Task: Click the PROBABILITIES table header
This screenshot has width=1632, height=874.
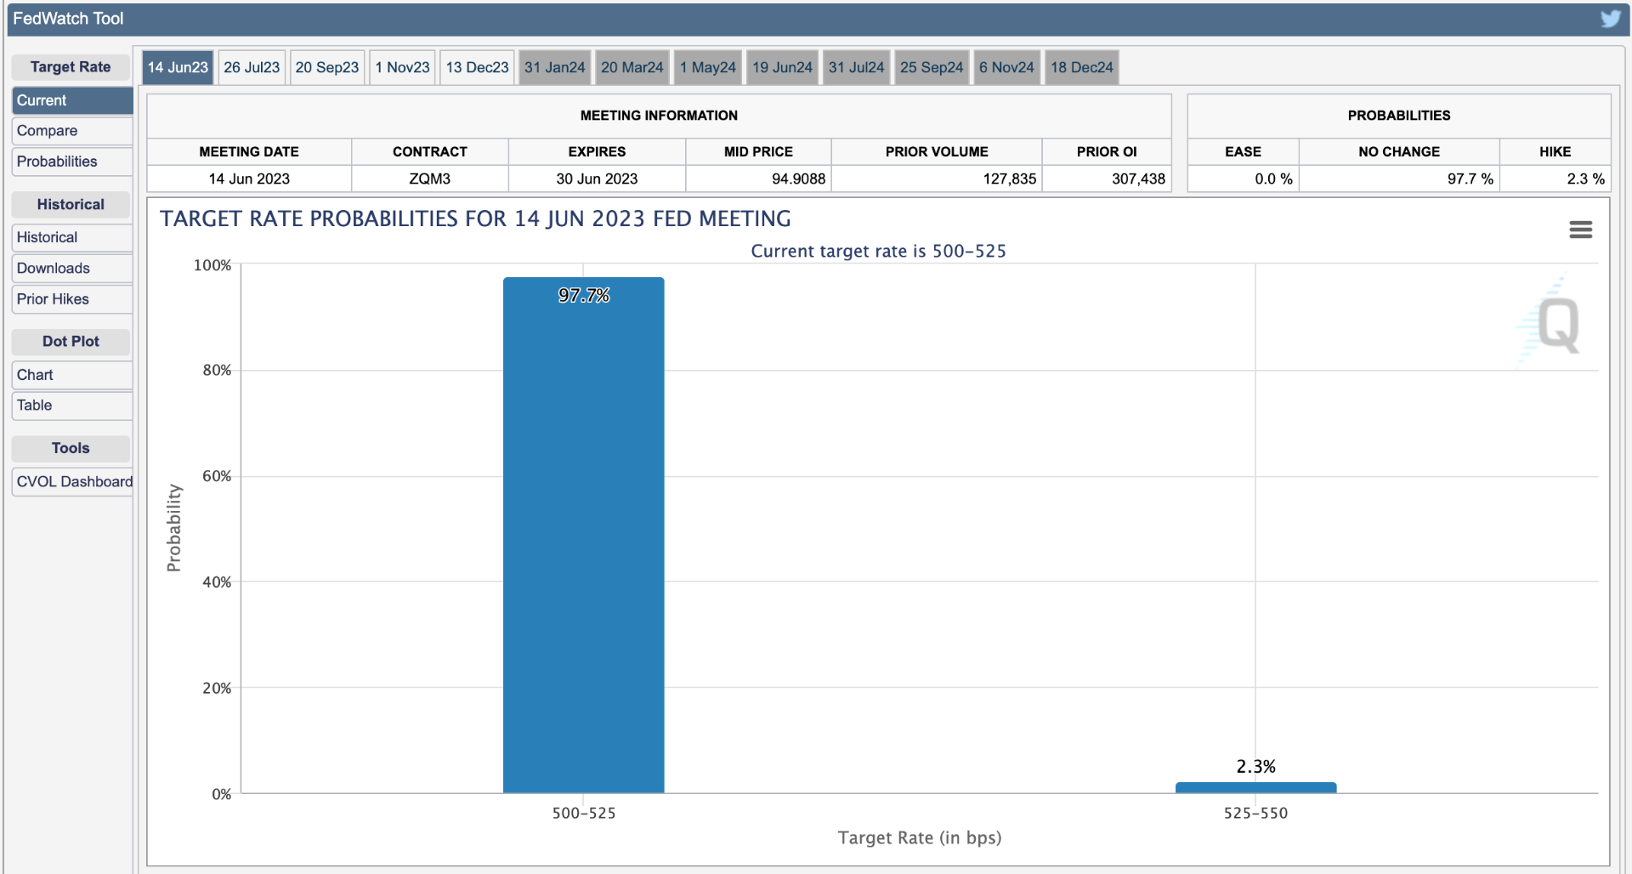Action: (1399, 116)
